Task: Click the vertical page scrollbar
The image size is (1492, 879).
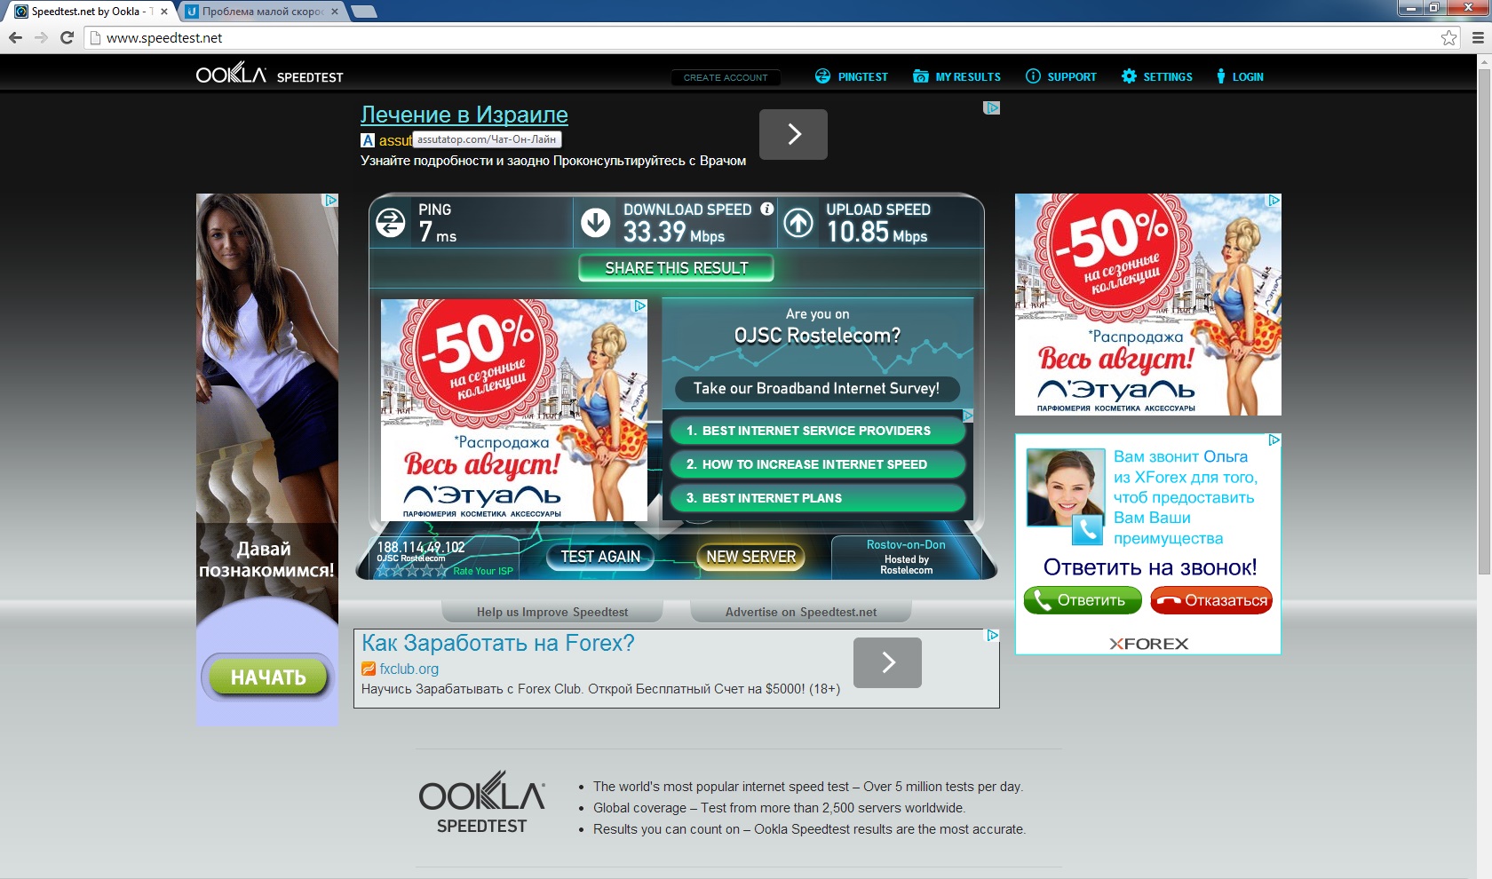Action: coord(1484,320)
